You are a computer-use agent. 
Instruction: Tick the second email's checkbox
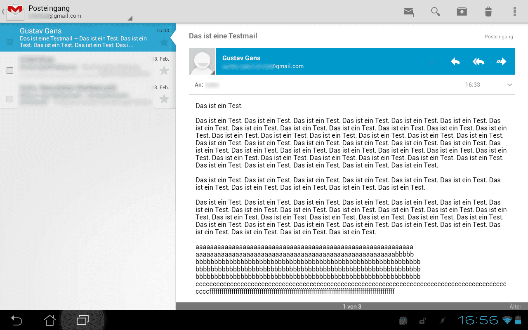pyautogui.click(x=10, y=71)
